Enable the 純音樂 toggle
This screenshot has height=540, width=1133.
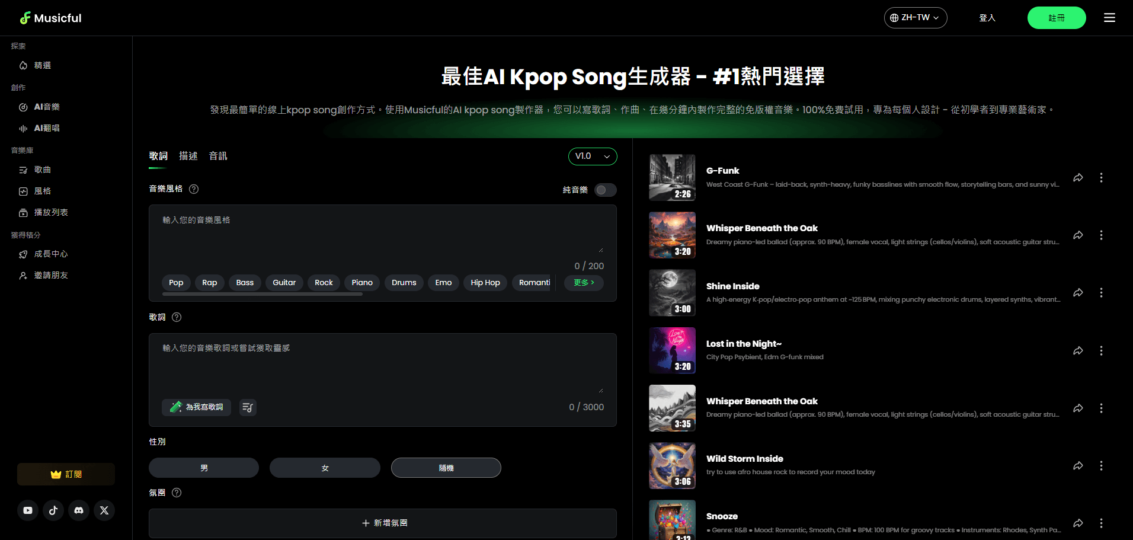[x=605, y=190]
